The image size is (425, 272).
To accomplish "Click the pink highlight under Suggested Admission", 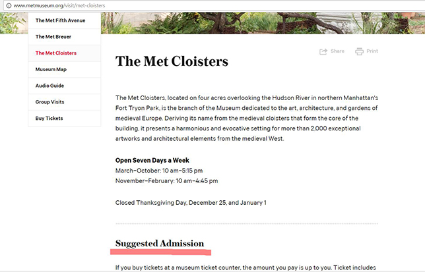I will [160, 252].
